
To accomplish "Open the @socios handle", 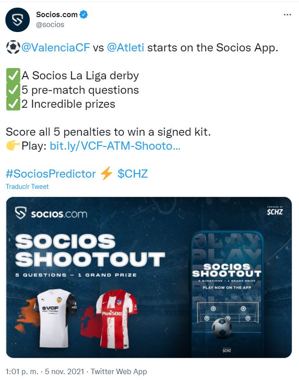I will coord(50,24).
